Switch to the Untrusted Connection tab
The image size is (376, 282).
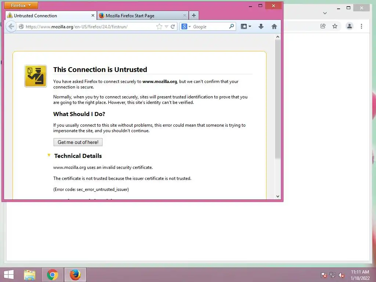point(51,15)
